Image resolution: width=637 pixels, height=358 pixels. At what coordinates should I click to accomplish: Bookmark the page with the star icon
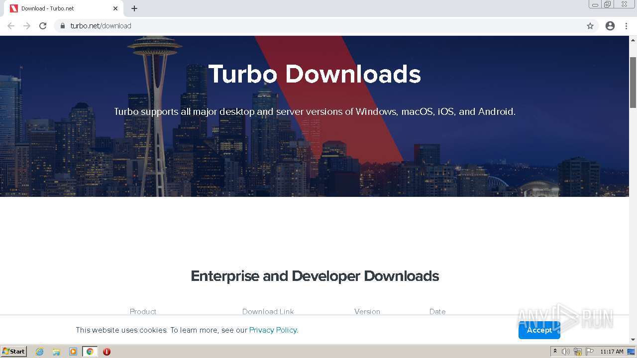(x=590, y=26)
